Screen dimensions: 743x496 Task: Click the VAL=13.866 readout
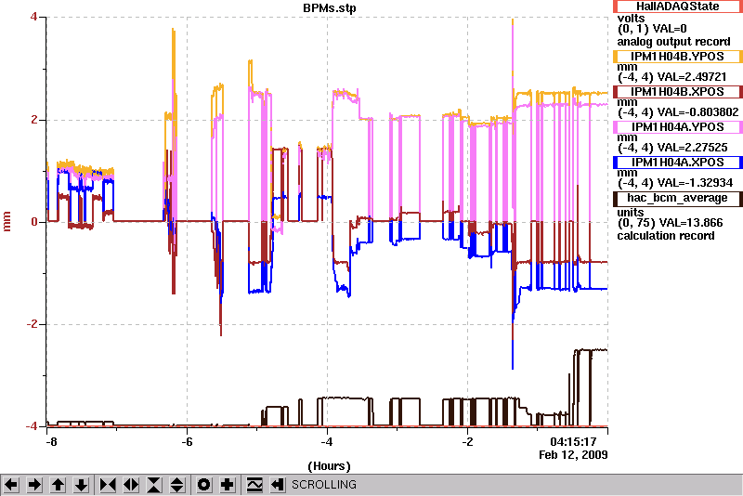click(x=687, y=223)
